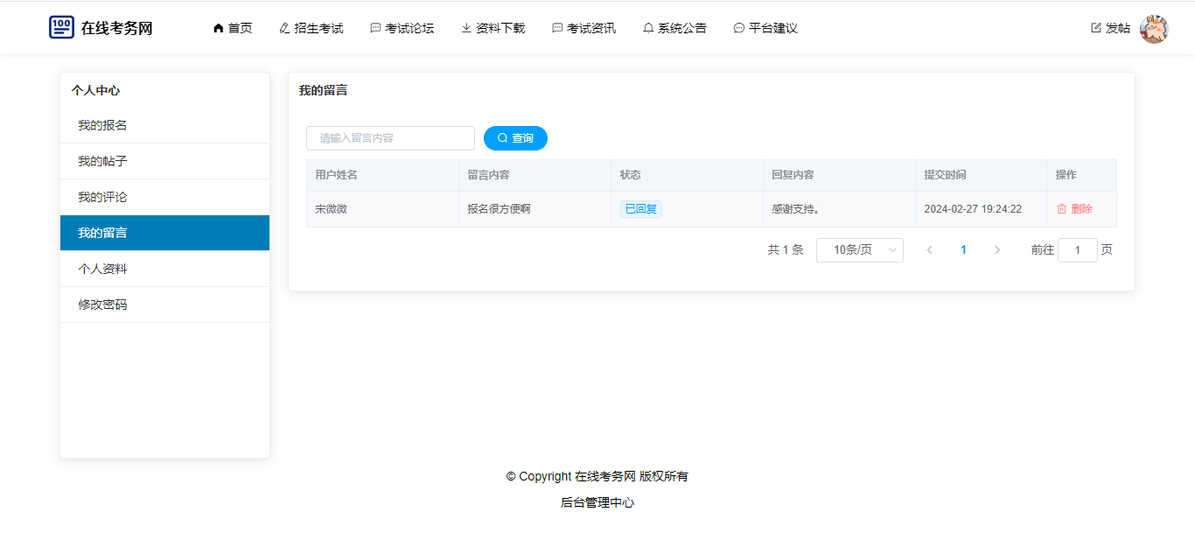This screenshot has width=1195, height=533.
Task: Click the 发帖 post button
Action: pyautogui.click(x=1110, y=28)
